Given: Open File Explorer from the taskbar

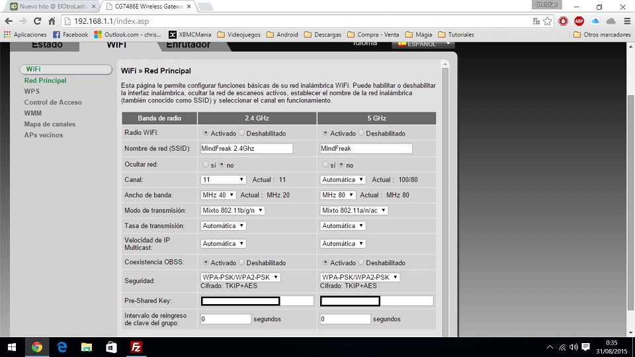Looking at the screenshot, I should [x=86, y=347].
